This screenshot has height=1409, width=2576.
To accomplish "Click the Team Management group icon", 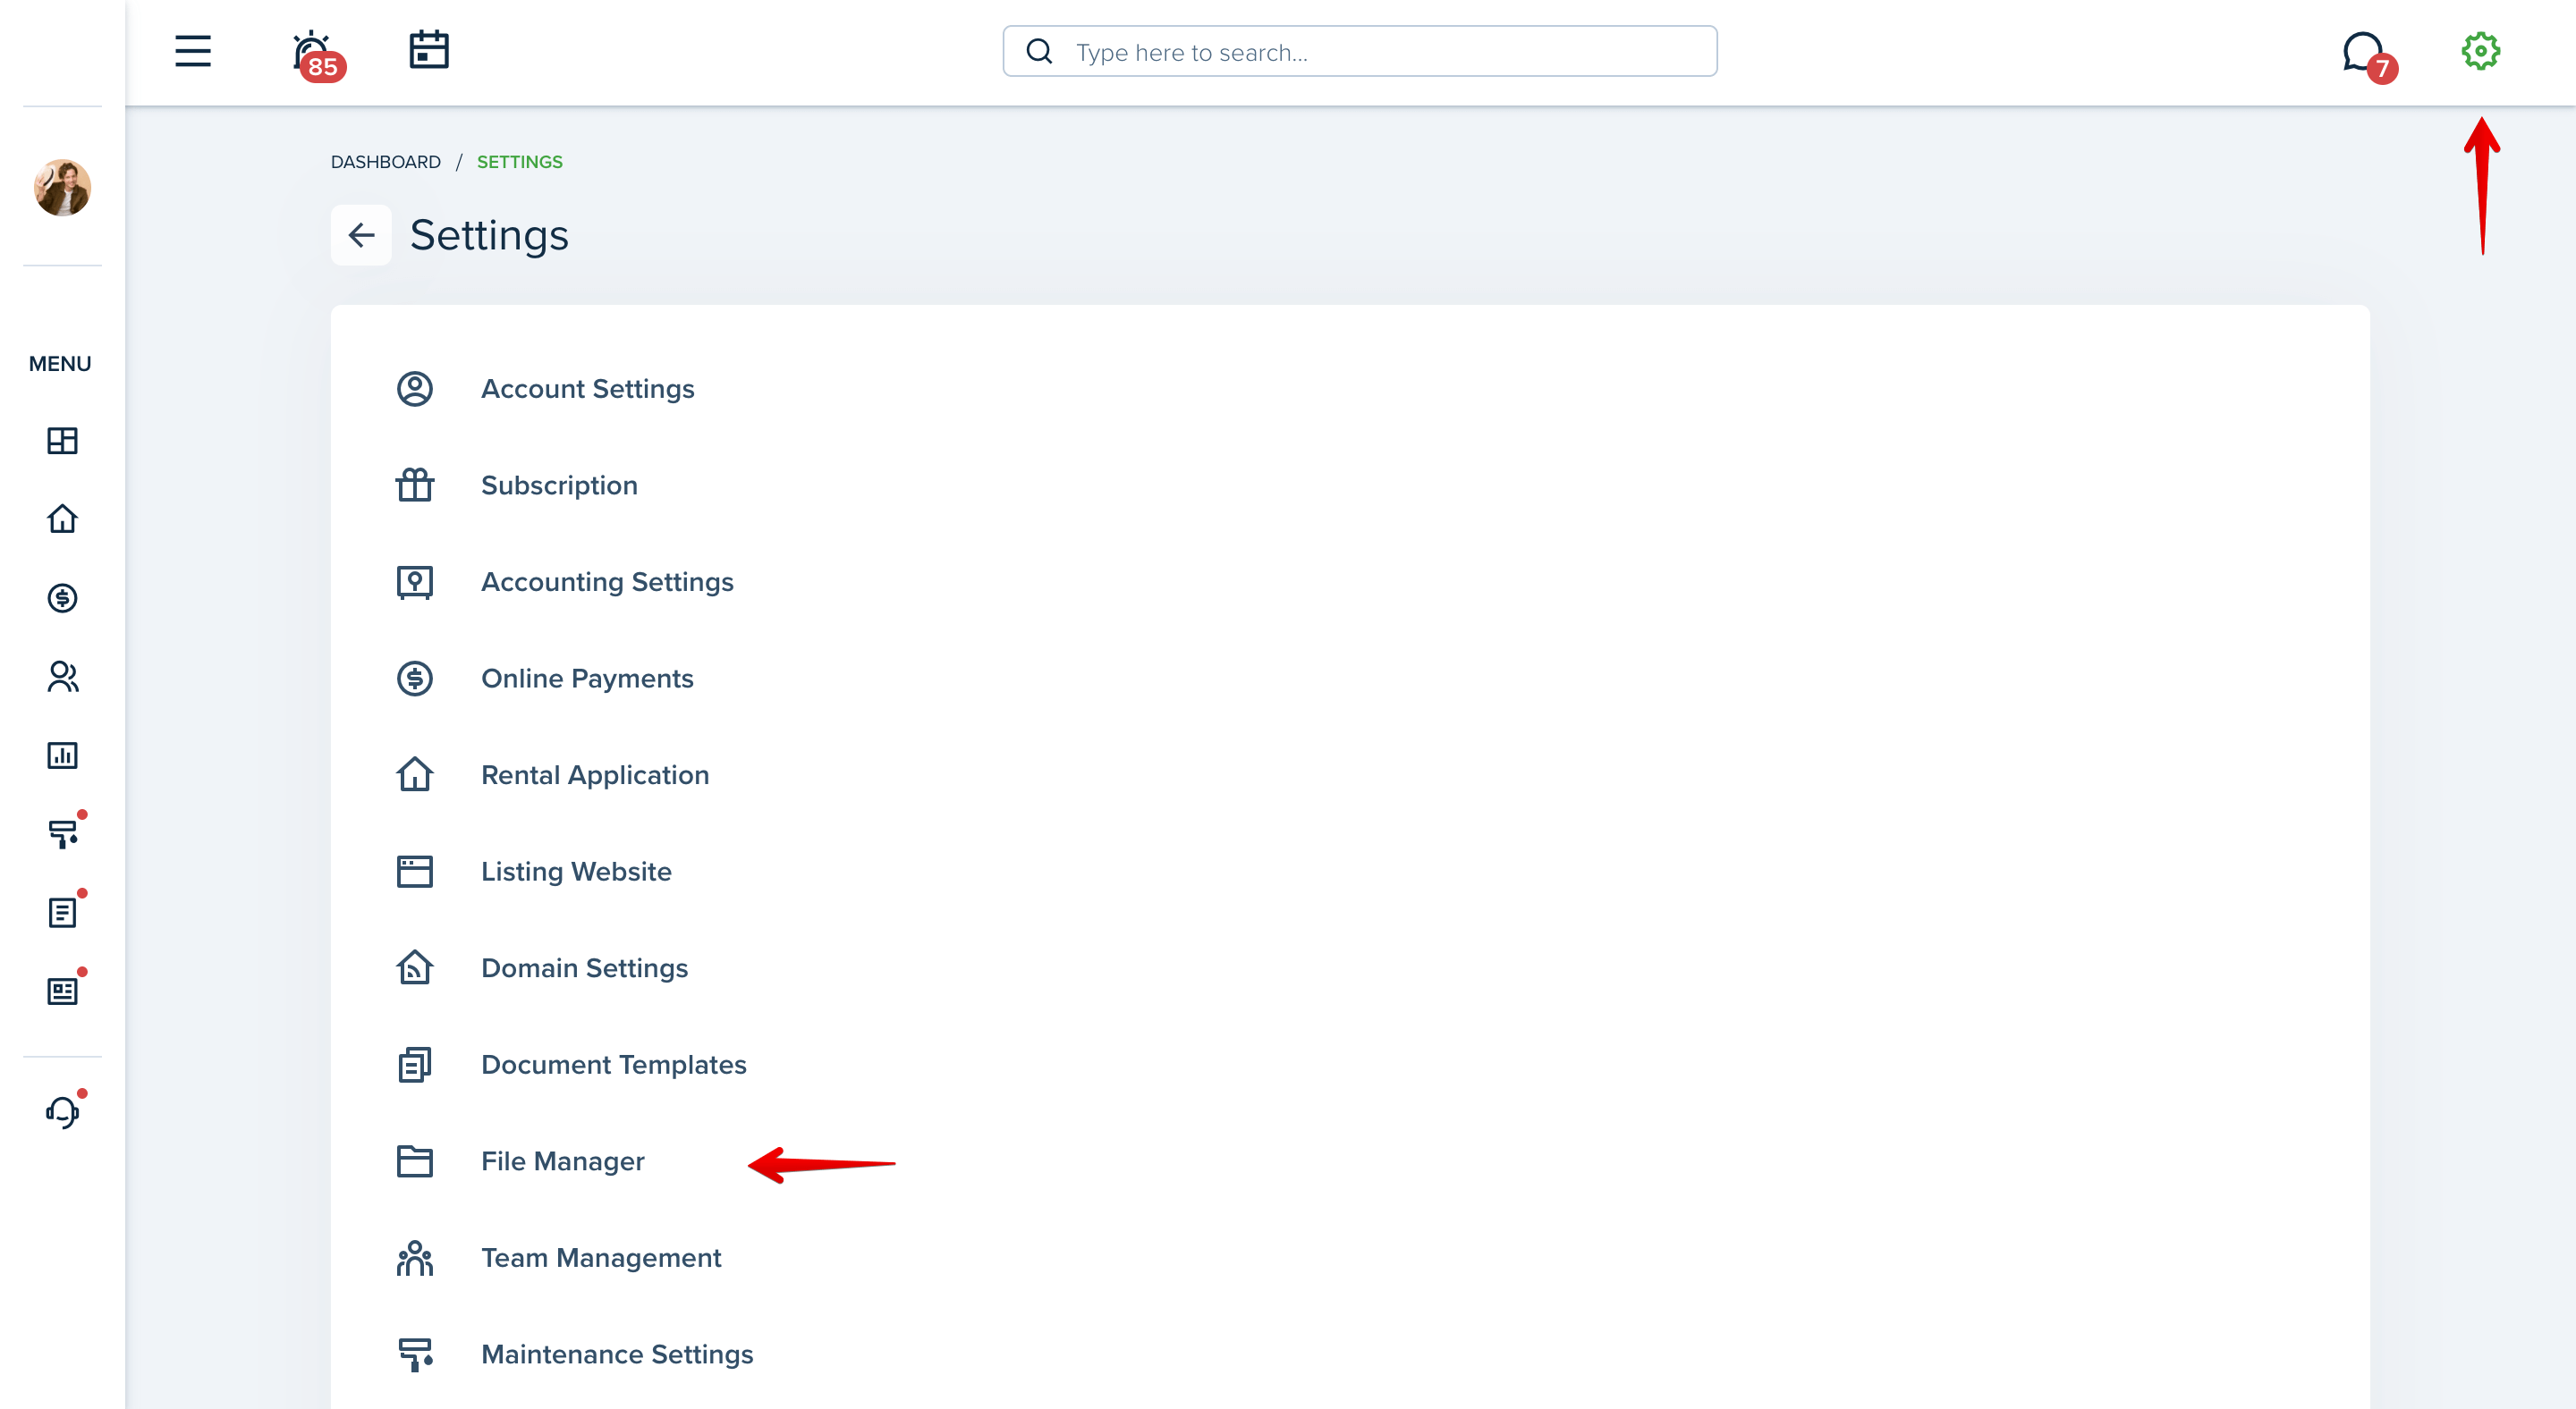I will [x=415, y=1258].
